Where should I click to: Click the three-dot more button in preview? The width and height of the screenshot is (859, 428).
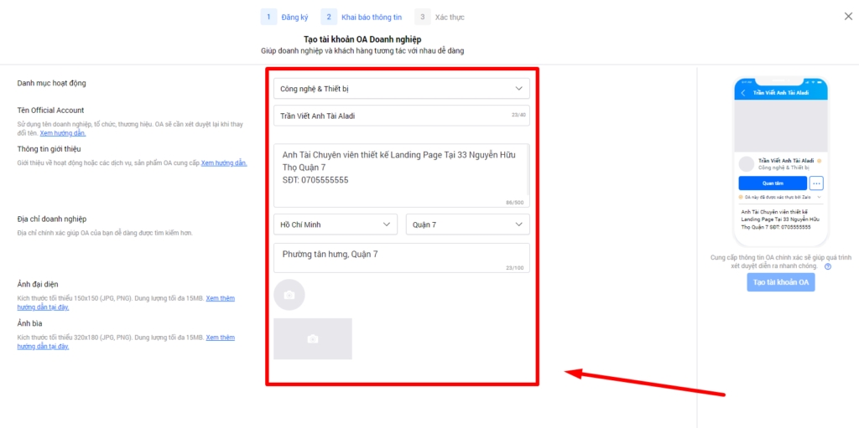tap(816, 183)
